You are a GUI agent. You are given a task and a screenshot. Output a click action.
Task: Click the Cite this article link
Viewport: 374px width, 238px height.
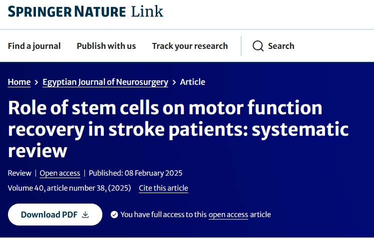pyautogui.click(x=163, y=188)
